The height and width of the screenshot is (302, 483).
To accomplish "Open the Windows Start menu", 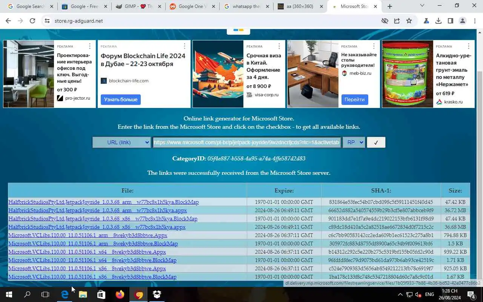I will [x=9, y=294].
